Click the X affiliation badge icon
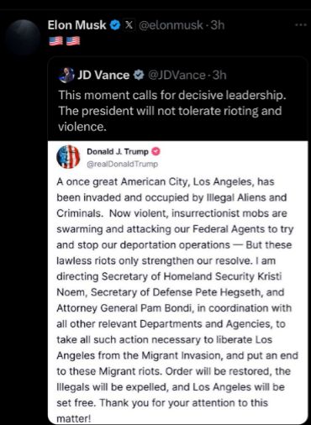 tap(129, 25)
